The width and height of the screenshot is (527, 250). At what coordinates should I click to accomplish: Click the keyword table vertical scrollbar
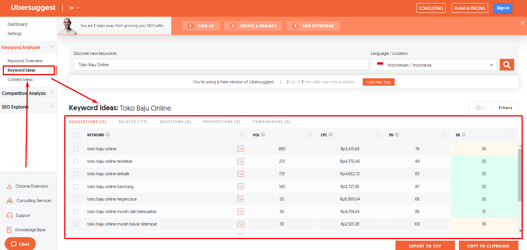[x=520, y=175]
